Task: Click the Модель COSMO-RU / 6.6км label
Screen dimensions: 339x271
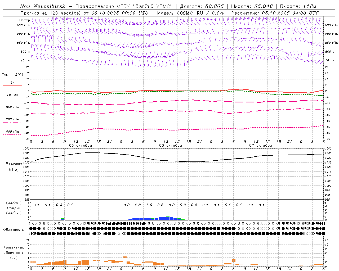Action: (x=191, y=13)
